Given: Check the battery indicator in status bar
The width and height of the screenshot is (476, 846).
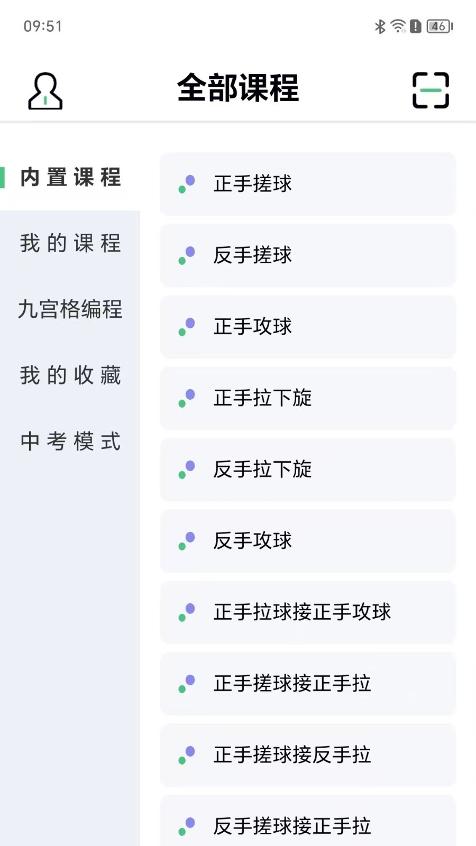Looking at the screenshot, I should point(440,26).
